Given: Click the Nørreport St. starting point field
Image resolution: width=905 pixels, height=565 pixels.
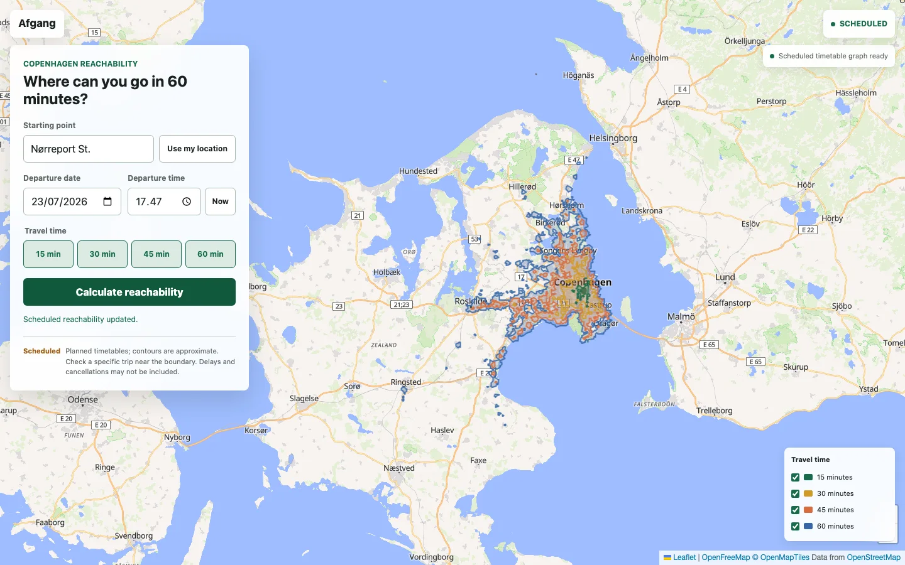Looking at the screenshot, I should click(x=89, y=149).
